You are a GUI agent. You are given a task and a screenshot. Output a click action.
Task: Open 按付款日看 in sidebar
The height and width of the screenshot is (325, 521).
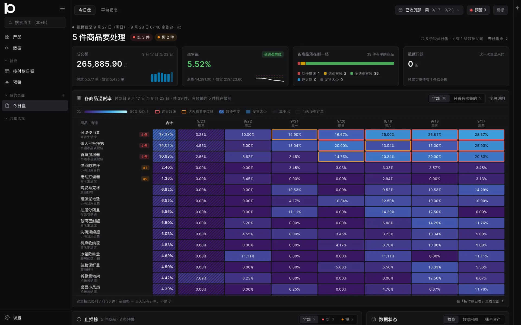point(35,71)
